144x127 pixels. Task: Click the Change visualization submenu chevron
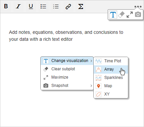(91, 61)
